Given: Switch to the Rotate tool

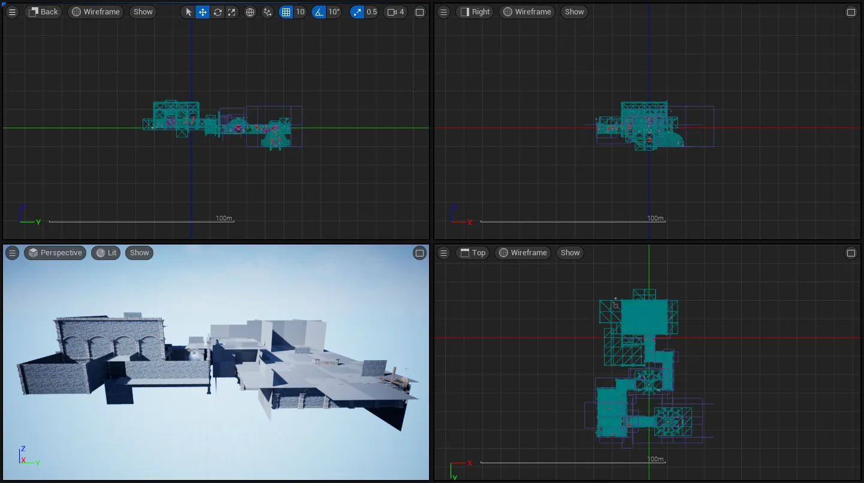Looking at the screenshot, I should coord(217,11).
